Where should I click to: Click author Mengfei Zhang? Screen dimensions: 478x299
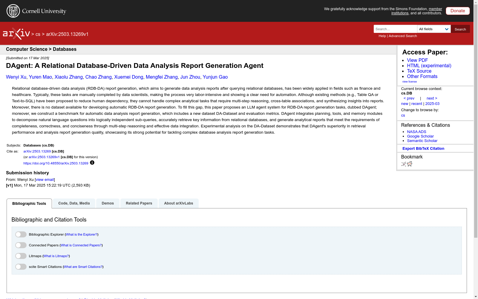162,77
